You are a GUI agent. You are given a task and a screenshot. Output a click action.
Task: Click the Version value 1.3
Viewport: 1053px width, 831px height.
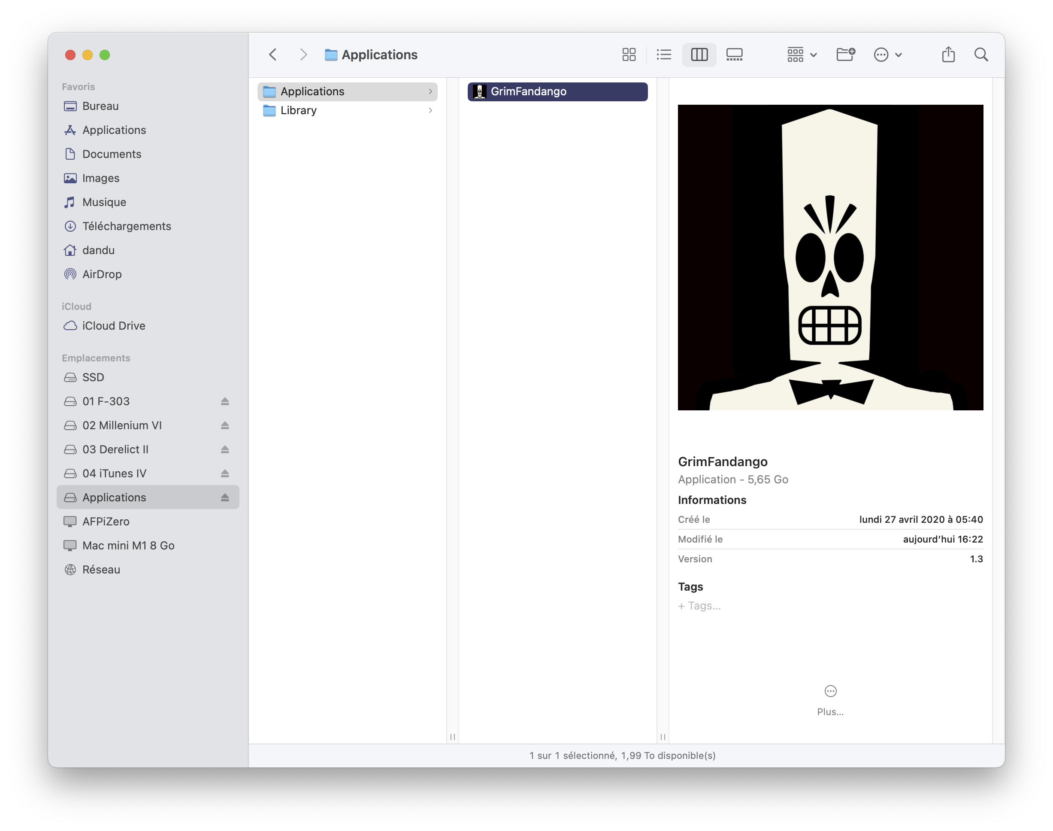[x=976, y=559]
